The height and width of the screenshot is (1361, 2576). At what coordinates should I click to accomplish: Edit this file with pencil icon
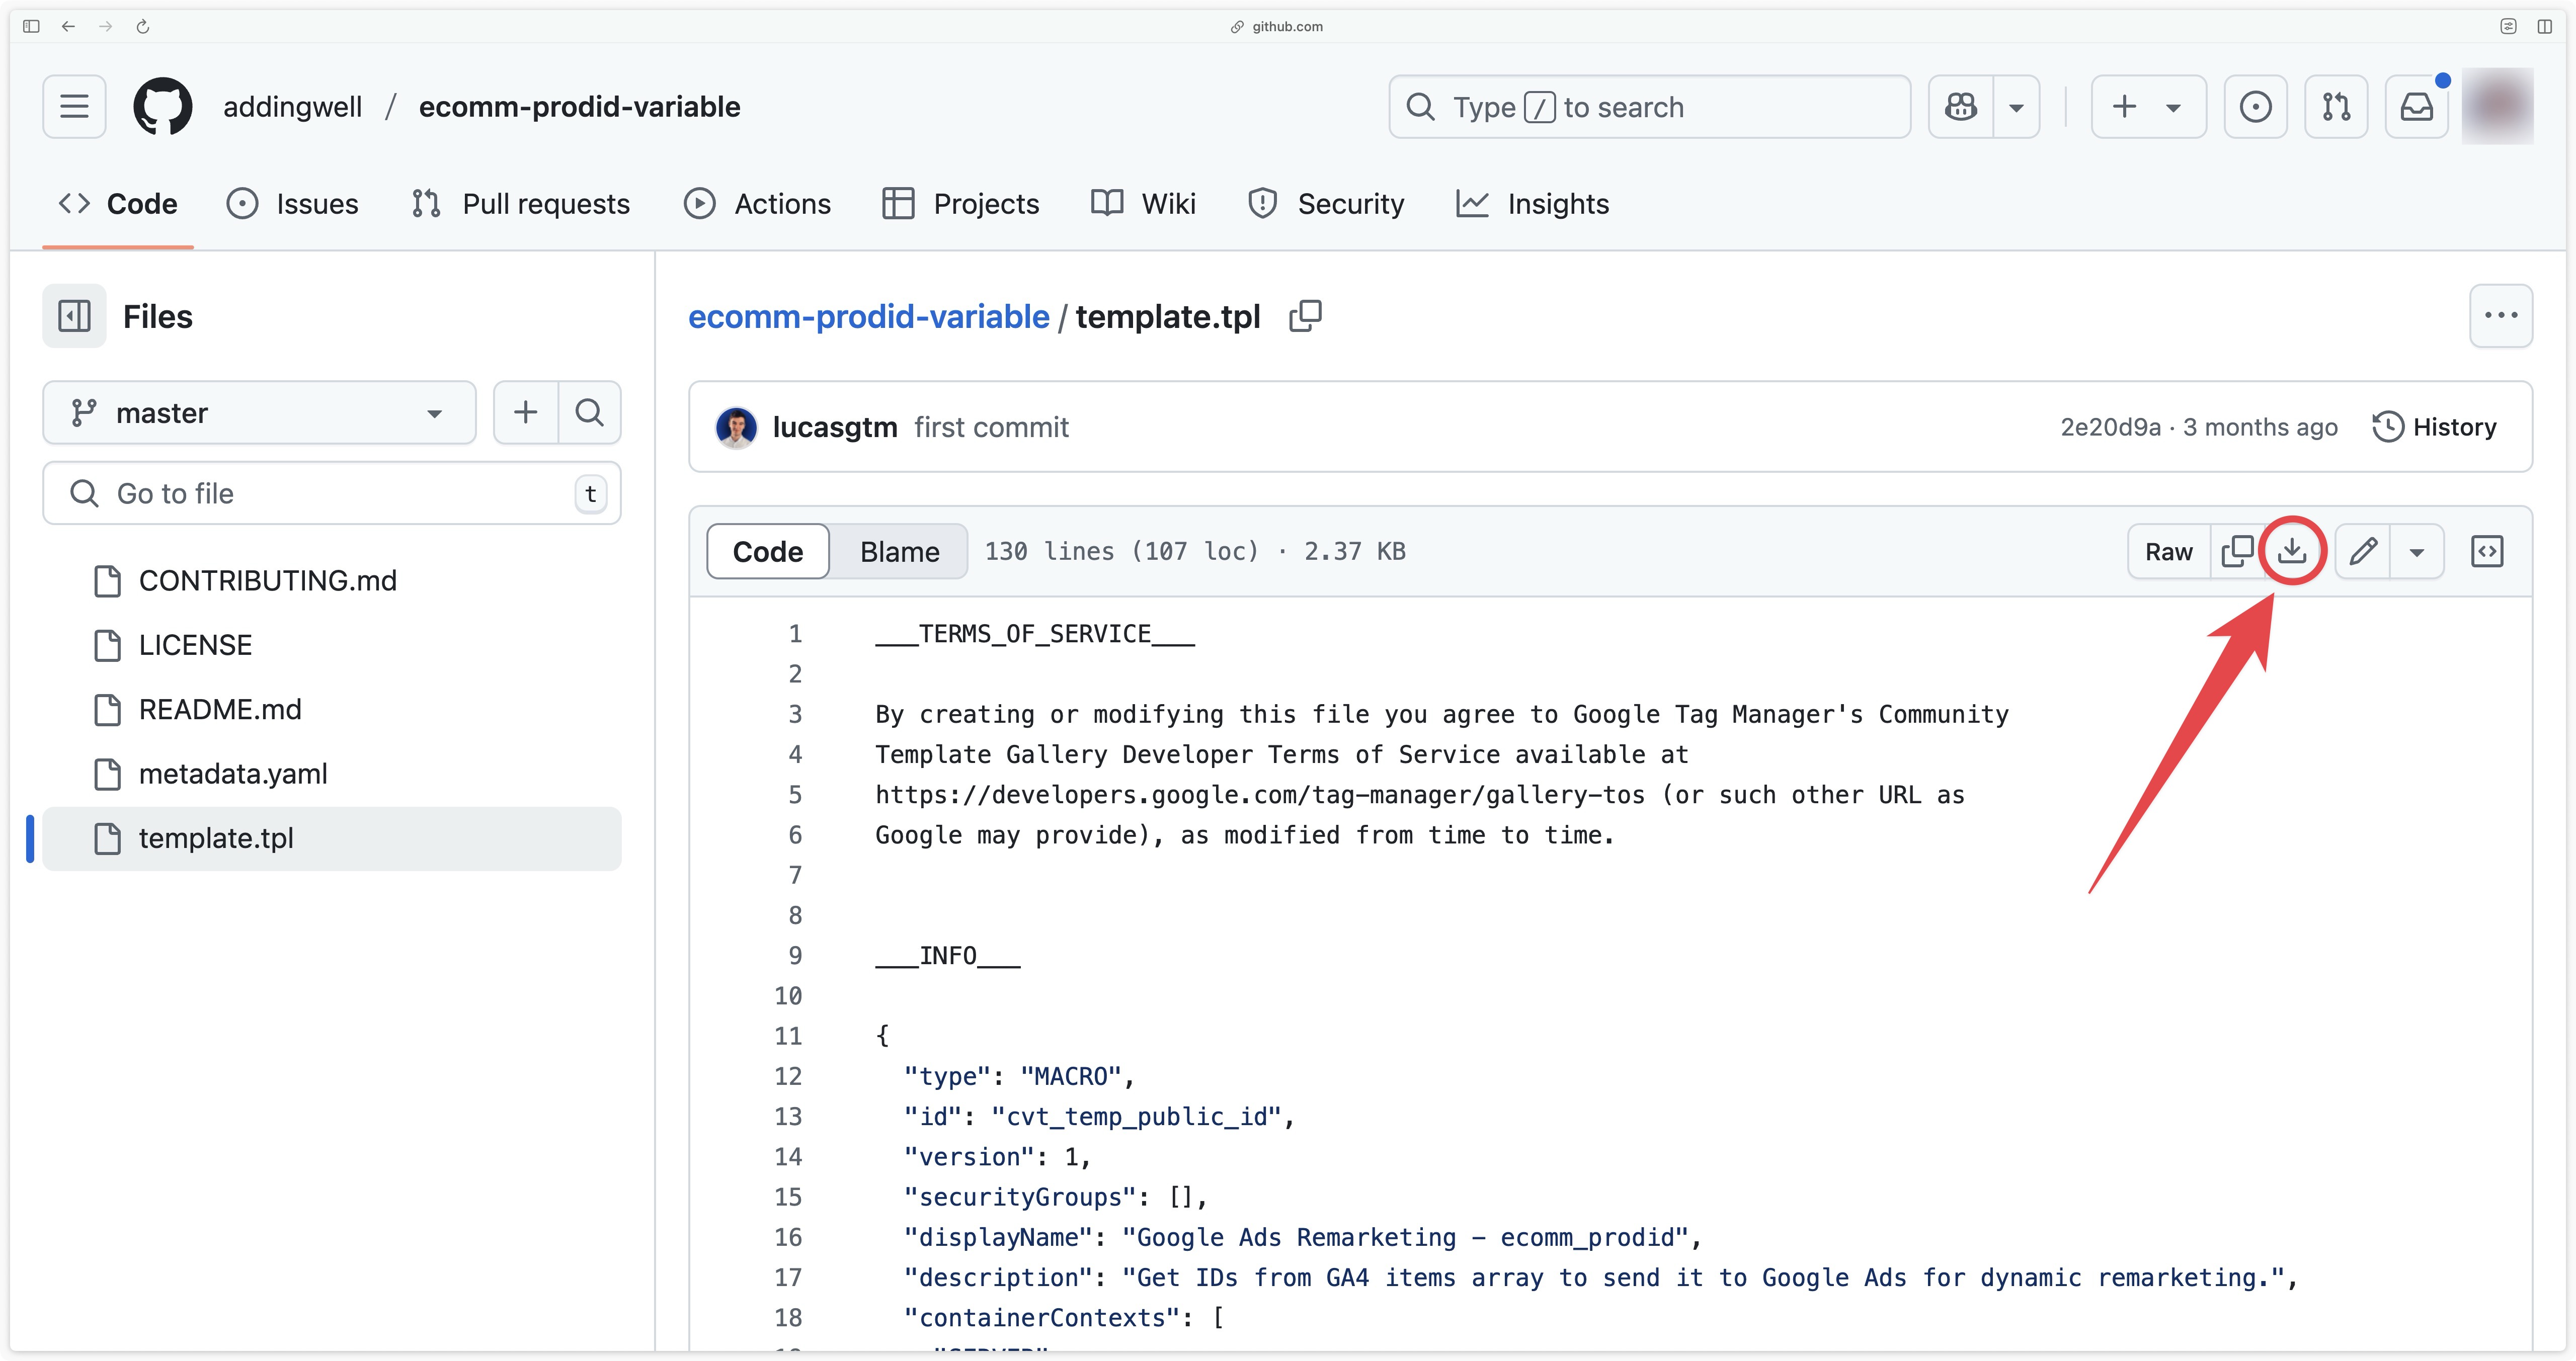coord(2363,551)
